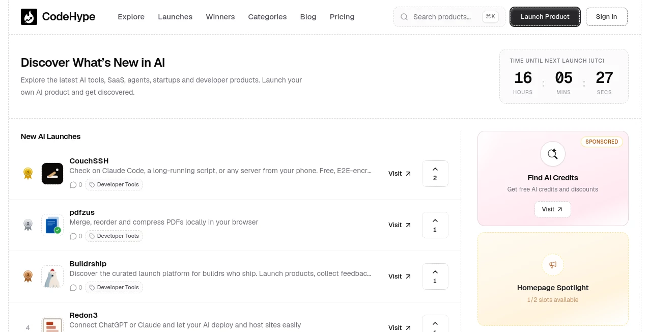Visit the Redon3 site
The height and width of the screenshot is (332, 649).
coord(400,327)
